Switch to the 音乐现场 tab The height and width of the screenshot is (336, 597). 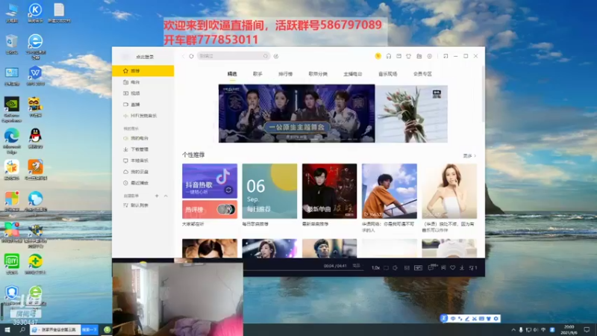pyautogui.click(x=387, y=74)
